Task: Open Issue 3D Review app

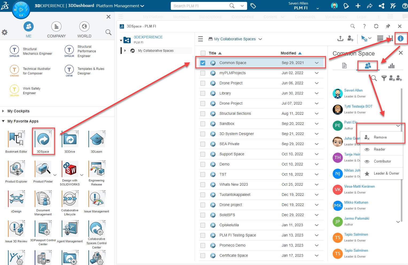Action: click(x=16, y=229)
